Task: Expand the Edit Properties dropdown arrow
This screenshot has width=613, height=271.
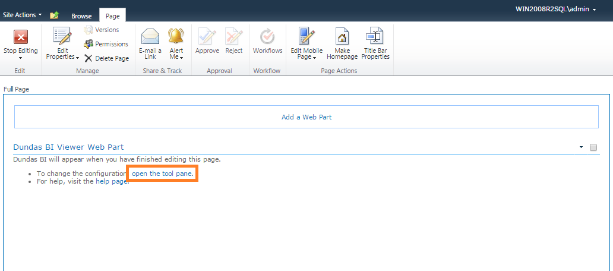Action: pyautogui.click(x=77, y=58)
